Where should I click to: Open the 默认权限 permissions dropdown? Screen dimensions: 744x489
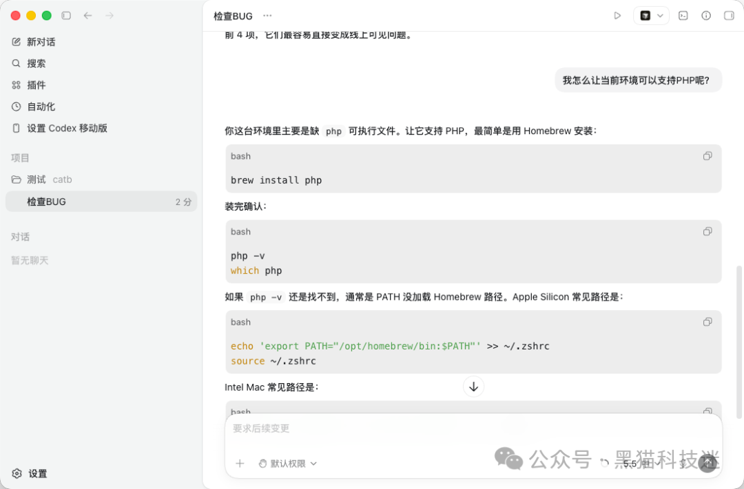coord(287,464)
